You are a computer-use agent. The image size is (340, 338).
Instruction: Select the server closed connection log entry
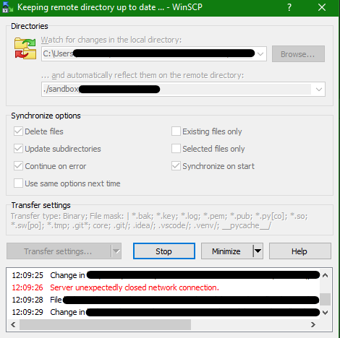[x=115, y=287]
